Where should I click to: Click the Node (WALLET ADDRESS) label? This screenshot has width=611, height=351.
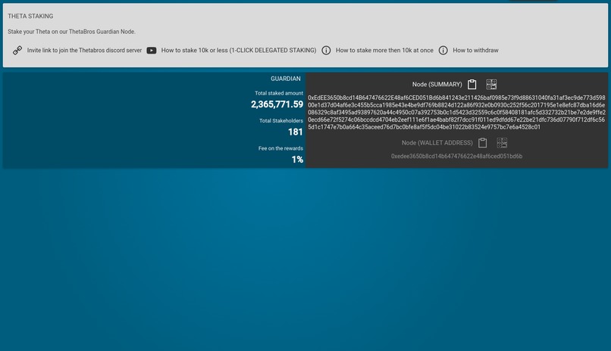pos(437,143)
